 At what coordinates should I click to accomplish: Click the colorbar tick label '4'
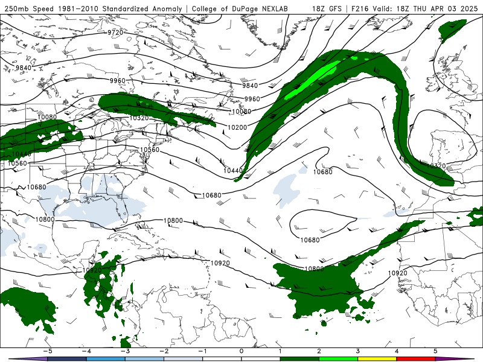(x=397, y=351)
